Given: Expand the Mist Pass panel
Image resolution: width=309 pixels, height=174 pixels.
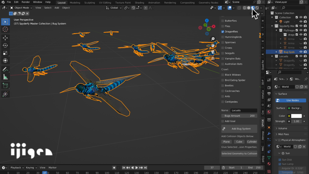Looking at the screenshot, I should point(276,134).
